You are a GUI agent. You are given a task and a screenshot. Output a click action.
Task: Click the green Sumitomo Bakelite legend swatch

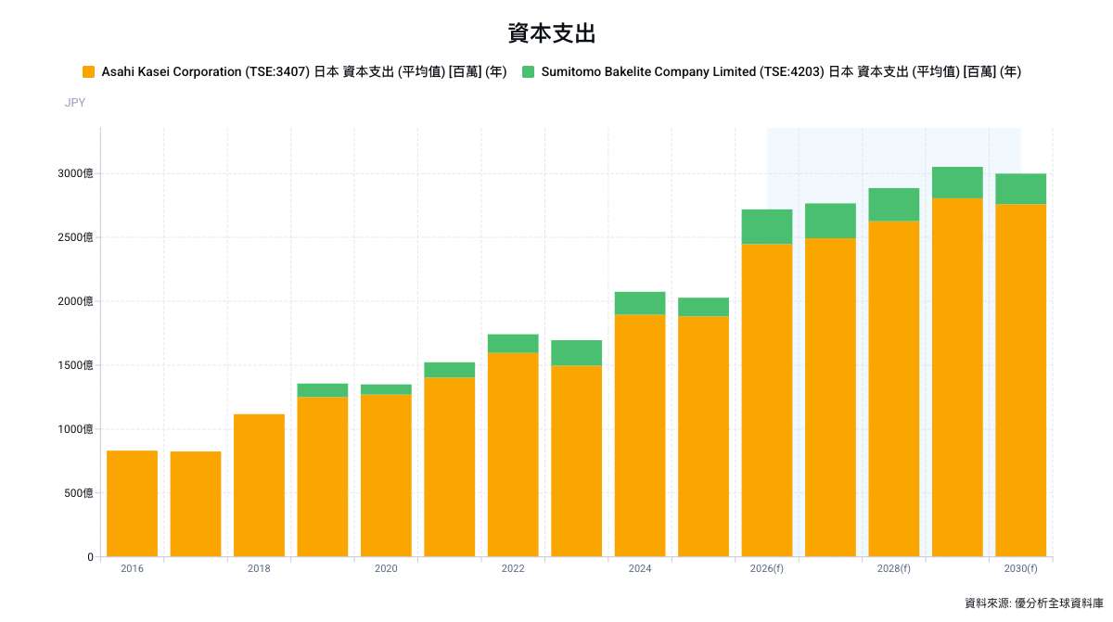click(529, 71)
